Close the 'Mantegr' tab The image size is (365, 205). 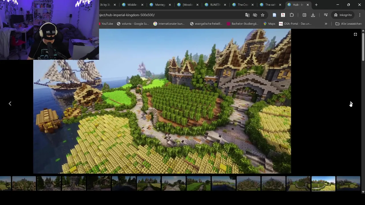(x=170, y=5)
